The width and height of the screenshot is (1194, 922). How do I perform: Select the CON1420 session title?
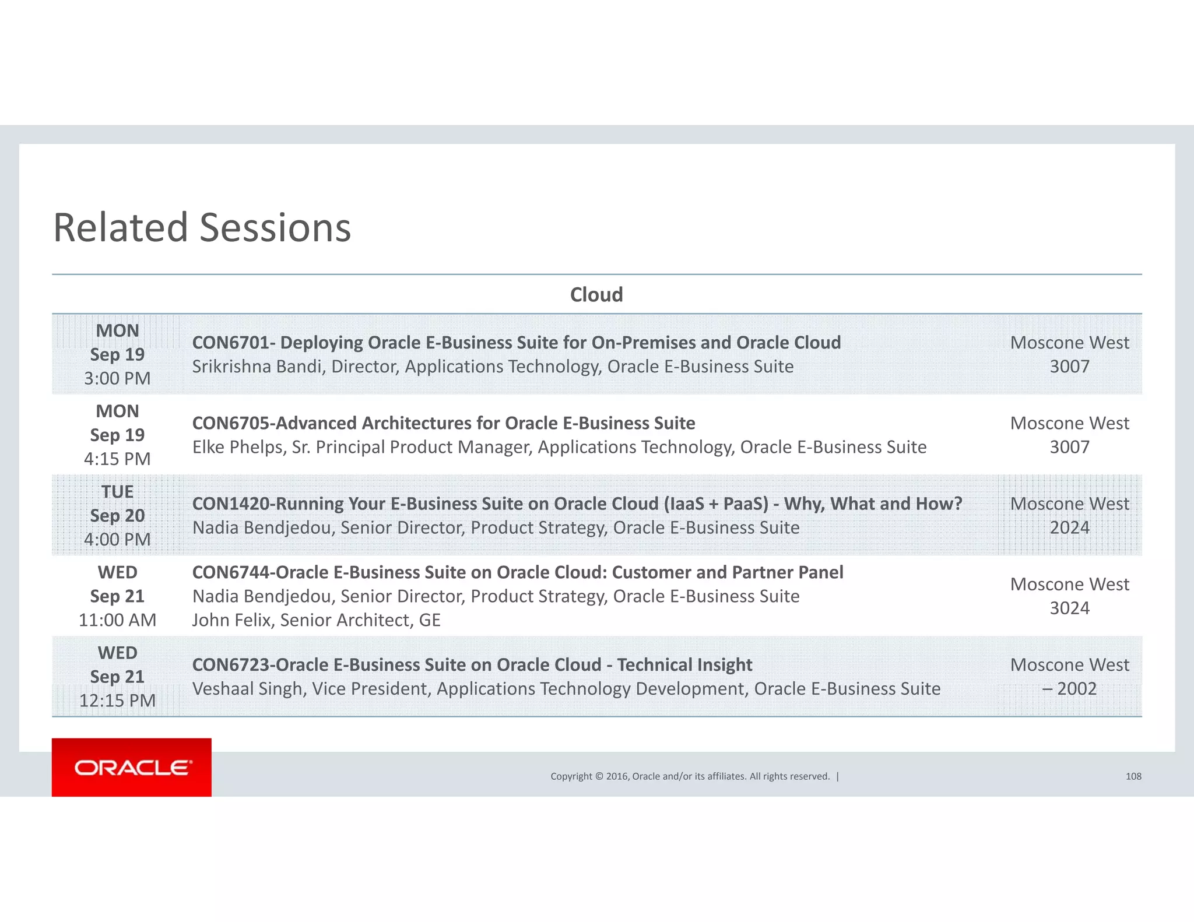[x=577, y=504]
